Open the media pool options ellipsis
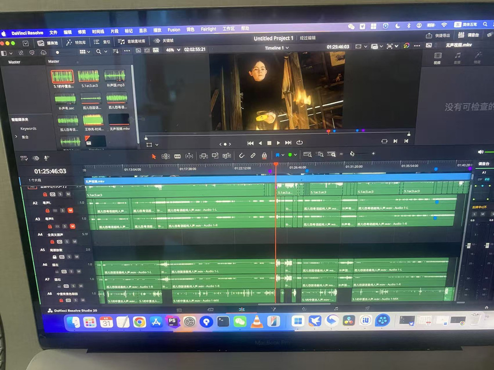This screenshot has height=370, width=494. tap(127, 51)
